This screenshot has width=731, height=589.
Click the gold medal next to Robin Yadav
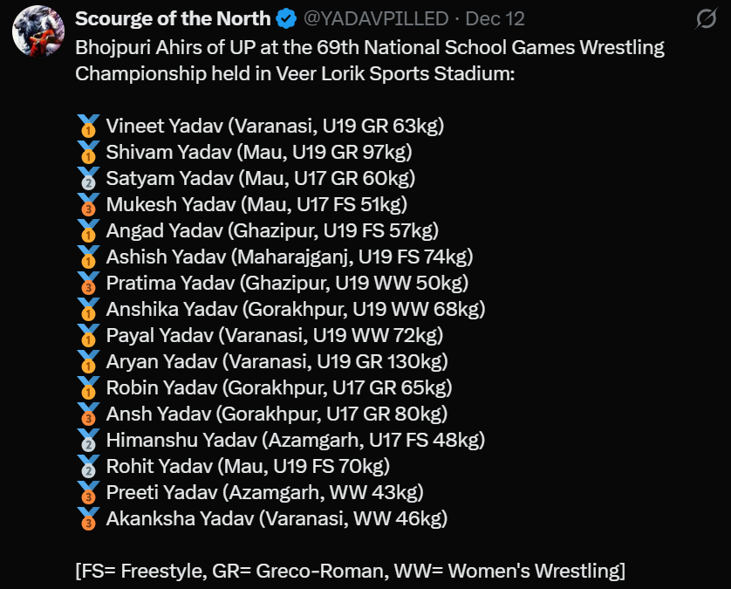coord(88,388)
